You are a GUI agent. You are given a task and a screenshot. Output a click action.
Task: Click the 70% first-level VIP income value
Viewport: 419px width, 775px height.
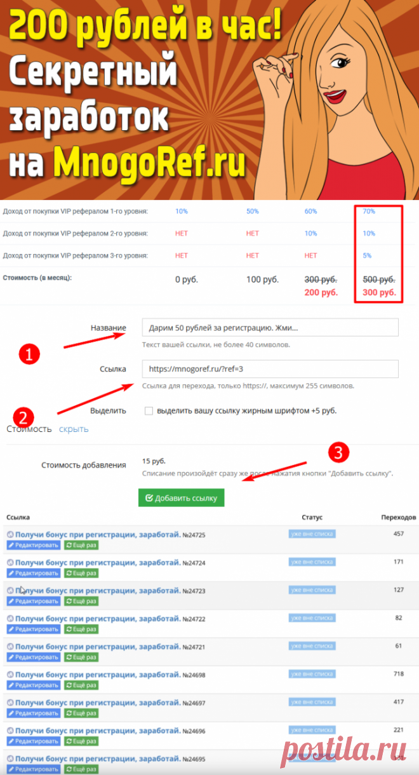[x=369, y=211]
